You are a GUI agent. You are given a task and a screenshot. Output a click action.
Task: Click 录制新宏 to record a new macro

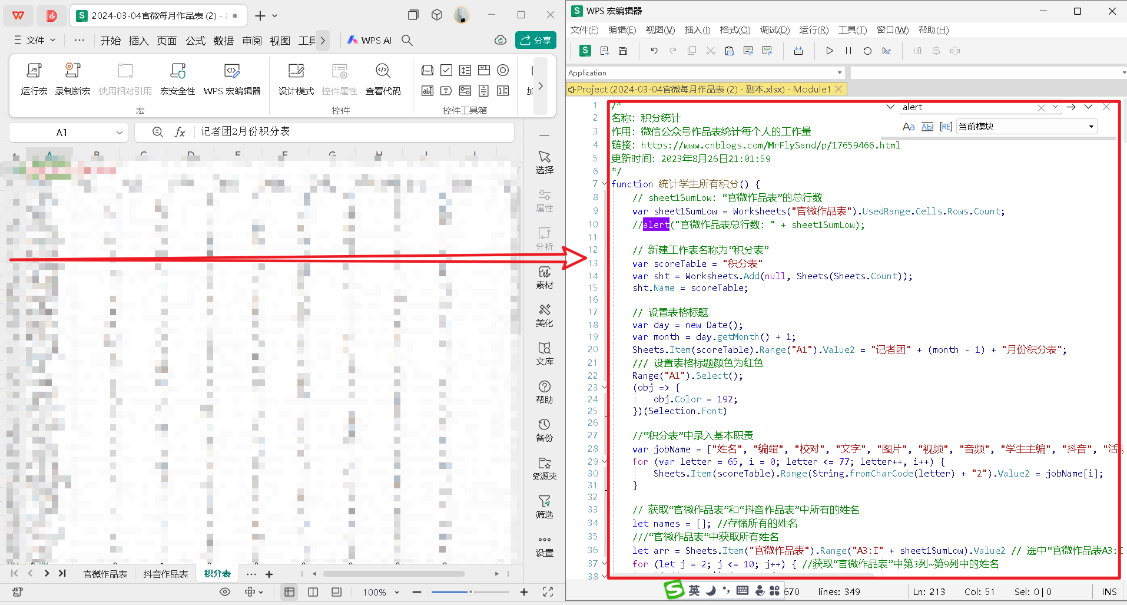tap(73, 78)
